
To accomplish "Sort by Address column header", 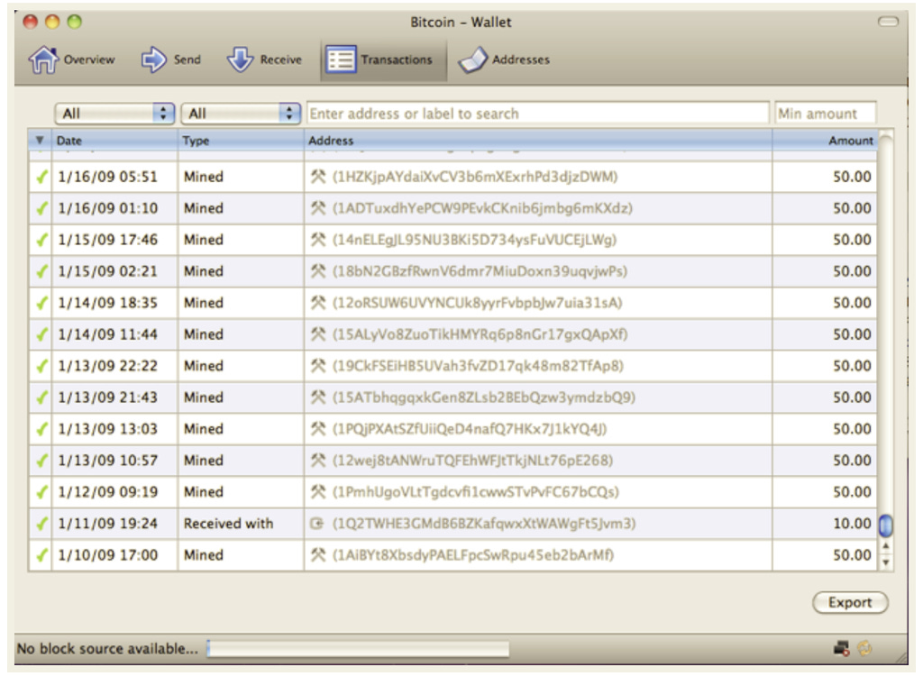I will tap(538, 140).
